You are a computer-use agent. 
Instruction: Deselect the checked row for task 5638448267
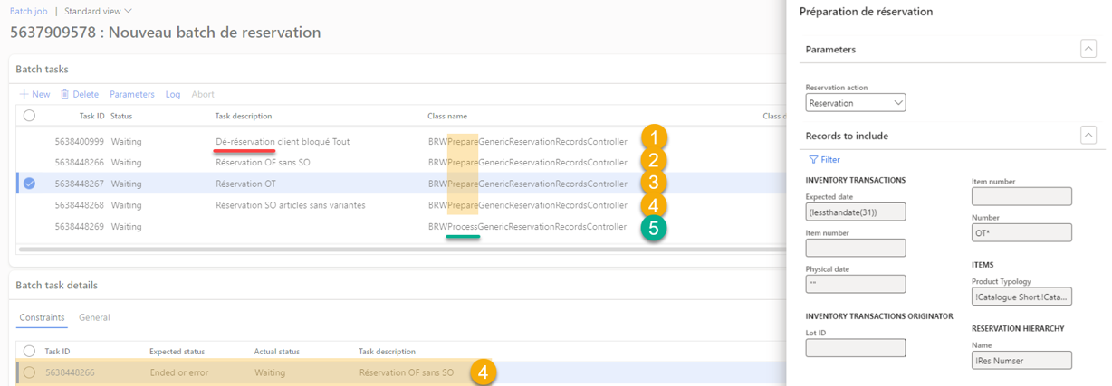point(29,184)
